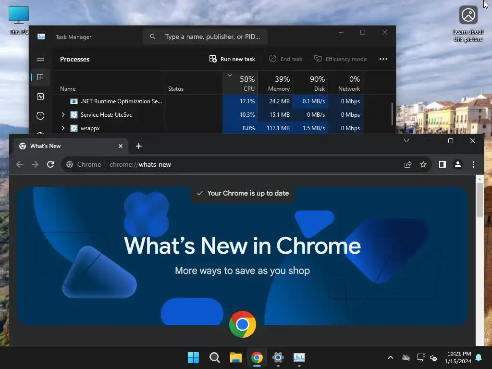
Task: Open Chrome three-dot menu
Action: click(473, 164)
